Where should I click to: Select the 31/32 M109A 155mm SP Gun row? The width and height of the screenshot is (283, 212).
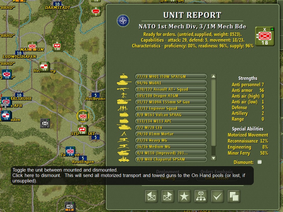point(171,102)
